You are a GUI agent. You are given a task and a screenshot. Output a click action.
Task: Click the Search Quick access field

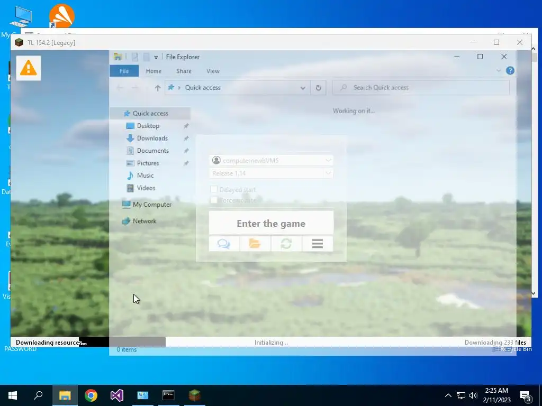click(x=421, y=88)
